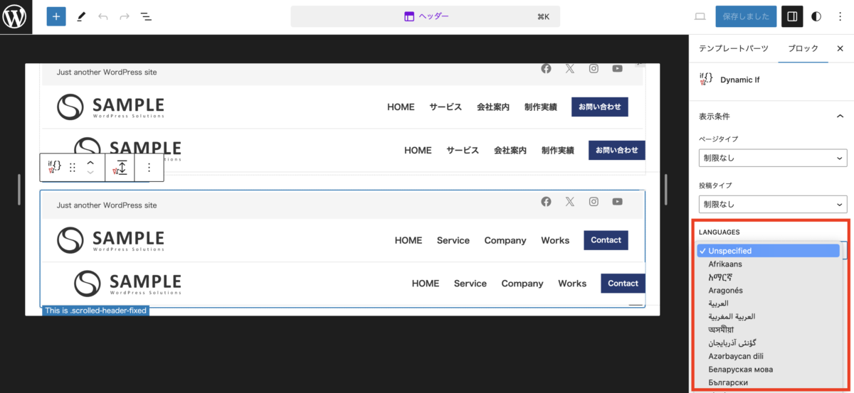Collapse the 表示条件 panel section
Screen dimensions: 854x393
(840, 116)
